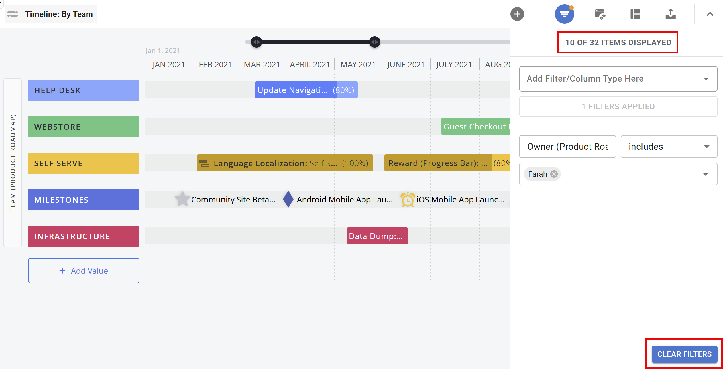Remove the Farah filter chip

point(554,174)
